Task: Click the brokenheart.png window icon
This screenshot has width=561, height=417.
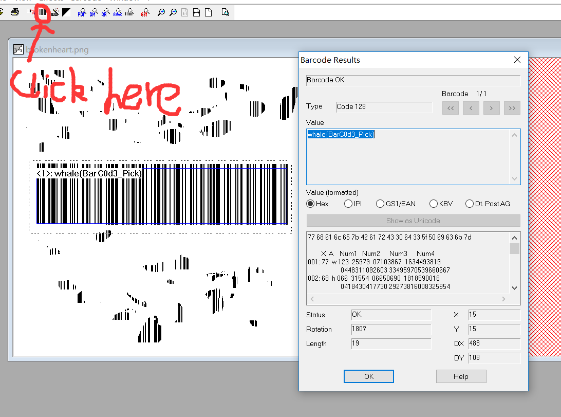Action: (x=18, y=49)
